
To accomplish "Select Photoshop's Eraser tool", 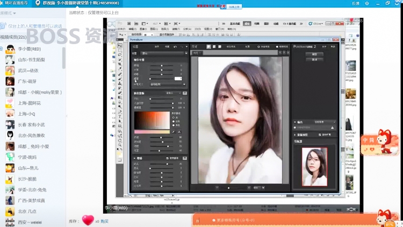I will [x=120, y=93].
